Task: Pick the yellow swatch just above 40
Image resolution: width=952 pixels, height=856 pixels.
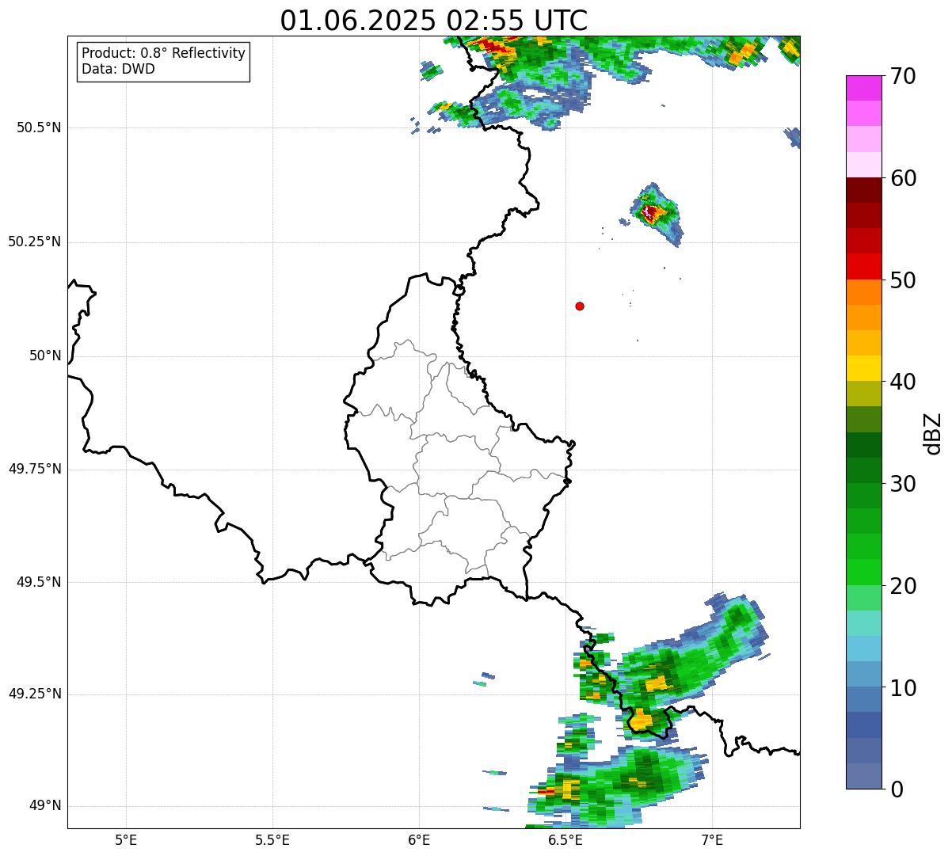Action: pos(863,368)
